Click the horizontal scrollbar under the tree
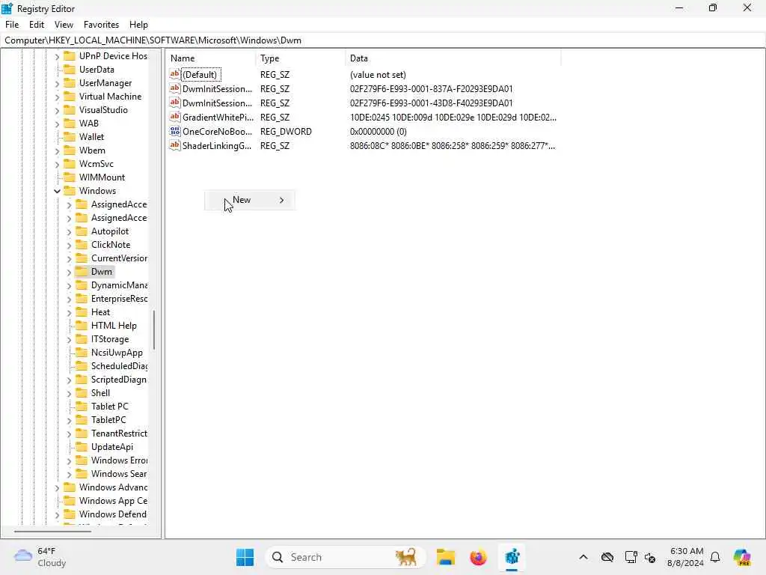Viewport: 766px width, 575px height. pyautogui.click(x=52, y=531)
